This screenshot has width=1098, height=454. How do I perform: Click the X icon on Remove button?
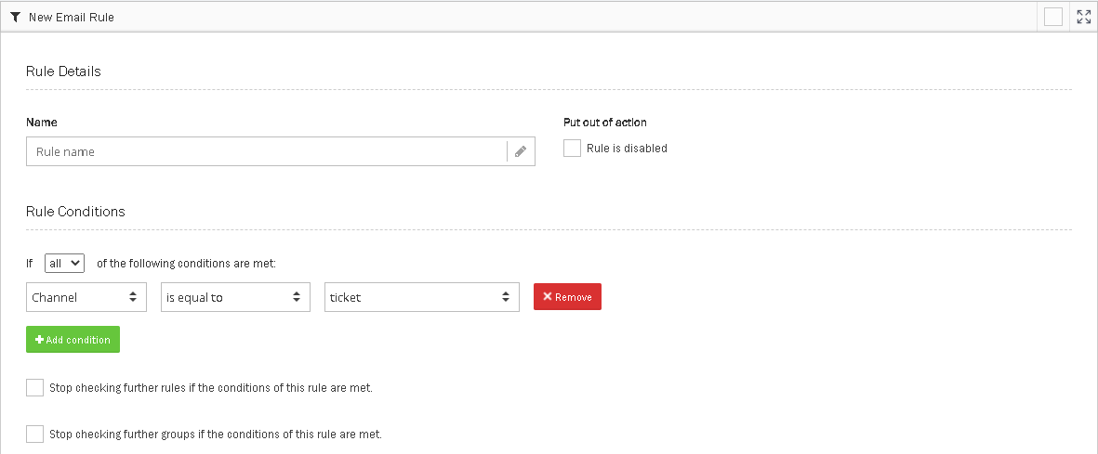548,297
